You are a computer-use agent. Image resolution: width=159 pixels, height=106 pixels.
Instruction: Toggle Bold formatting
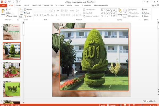pyautogui.click(x=35, y=15)
